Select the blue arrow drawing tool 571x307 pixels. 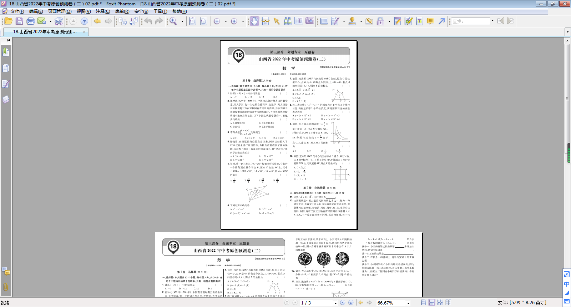click(442, 21)
